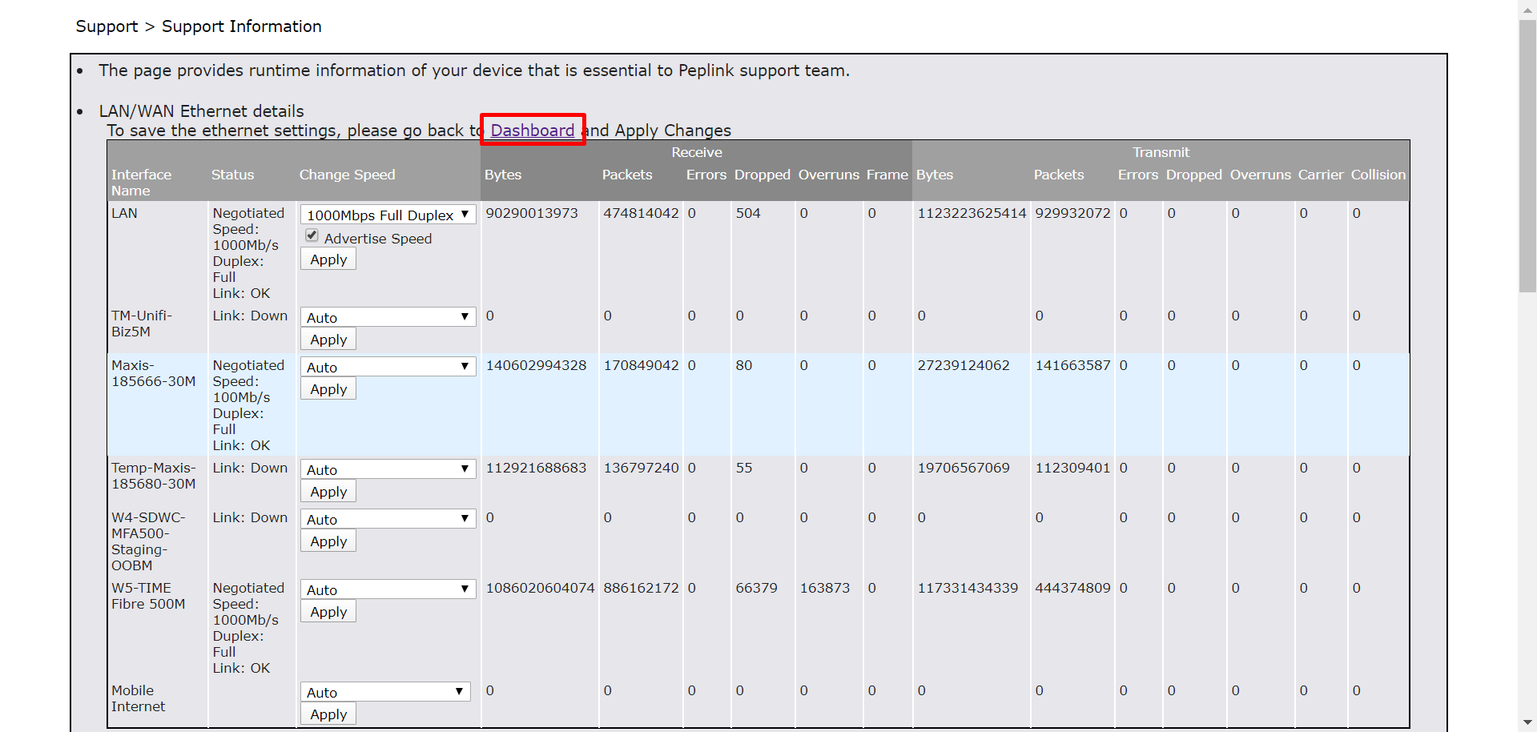Screen dimensions: 1537x732
Task: Select the LAN interface name cell
Action: pyautogui.click(x=124, y=213)
